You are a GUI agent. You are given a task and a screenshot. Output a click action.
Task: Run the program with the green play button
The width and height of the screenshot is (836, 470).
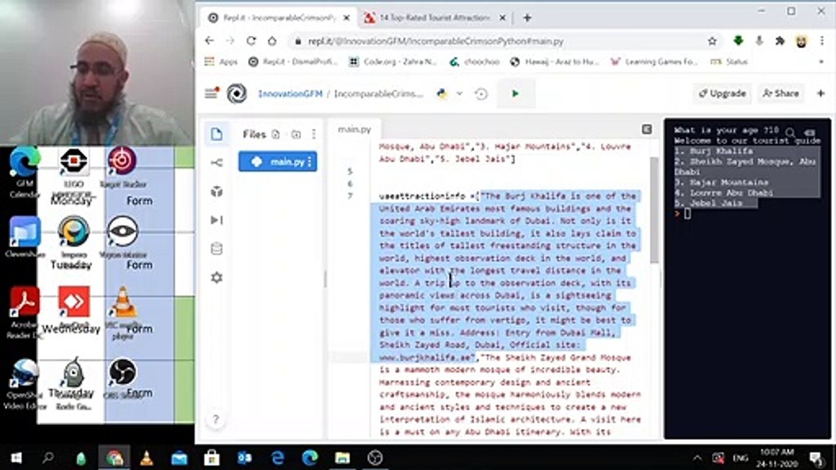pyautogui.click(x=515, y=93)
